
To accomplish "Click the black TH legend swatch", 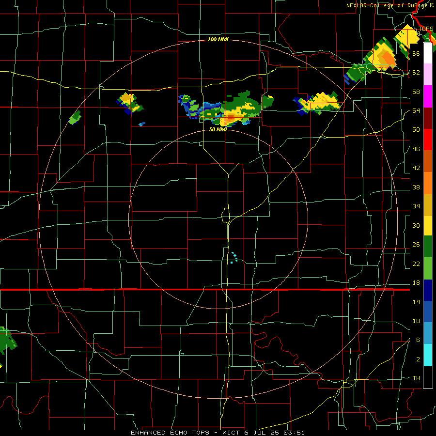I will click(x=428, y=377).
